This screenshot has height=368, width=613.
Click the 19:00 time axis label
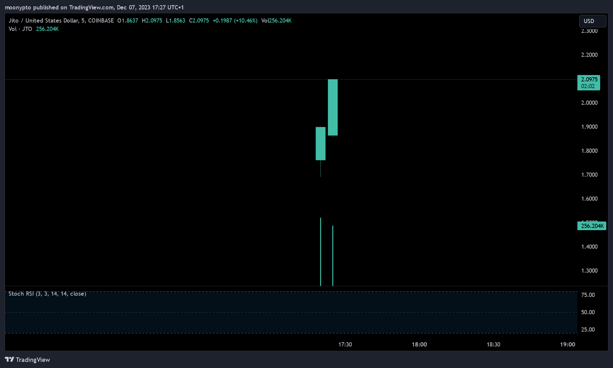[x=567, y=344]
